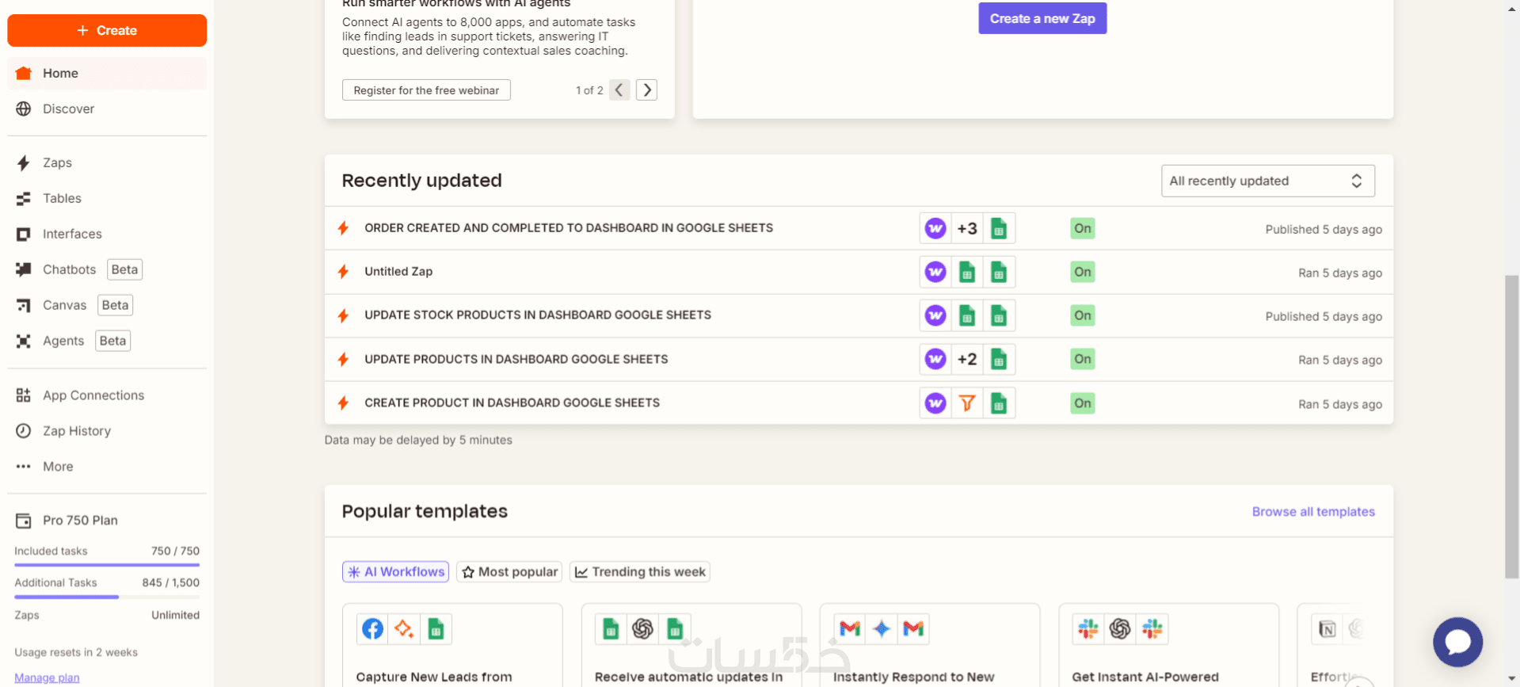This screenshot has height=687, width=1520.
Task: Toggle On status for CREATE PRODUCT zap
Action: tap(1082, 403)
